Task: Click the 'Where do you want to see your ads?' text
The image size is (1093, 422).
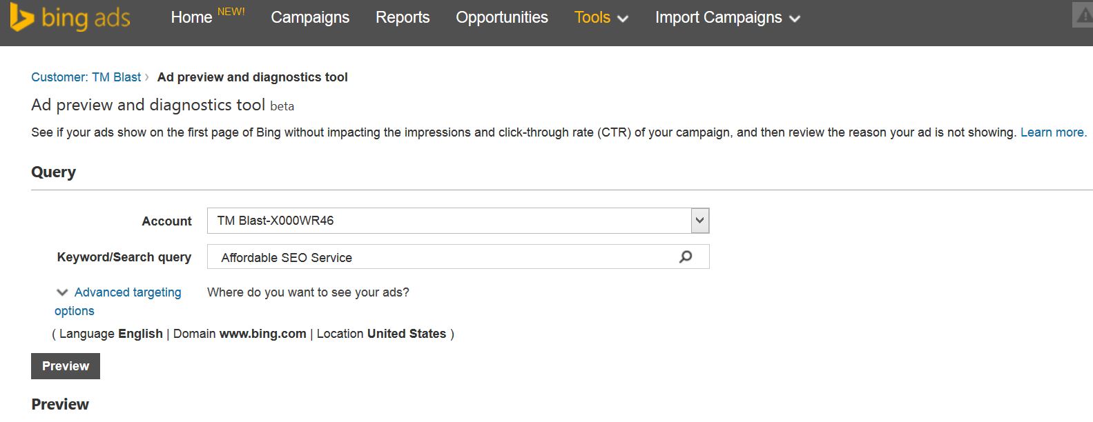Action: pyautogui.click(x=308, y=292)
